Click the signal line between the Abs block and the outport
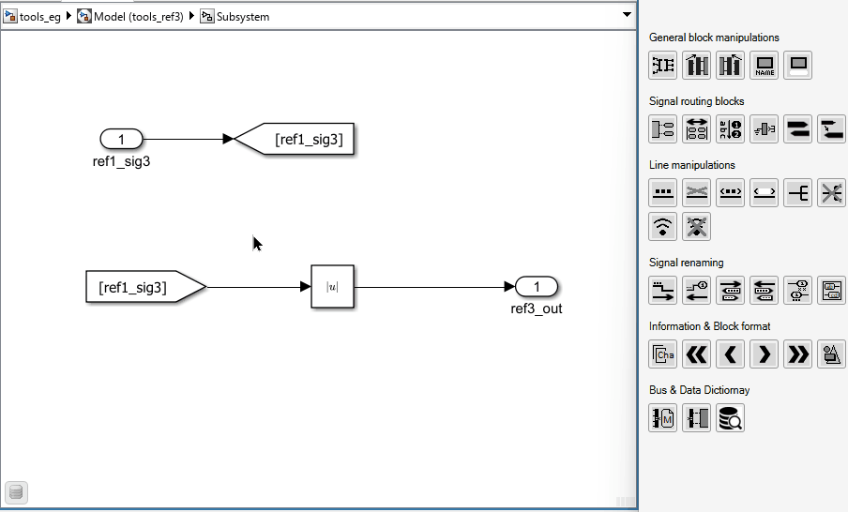 click(432, 287)
